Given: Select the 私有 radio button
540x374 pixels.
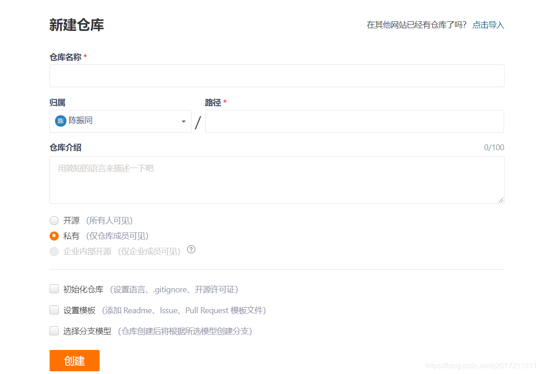Looking at the screenshot, I should [x=54, y=236].
